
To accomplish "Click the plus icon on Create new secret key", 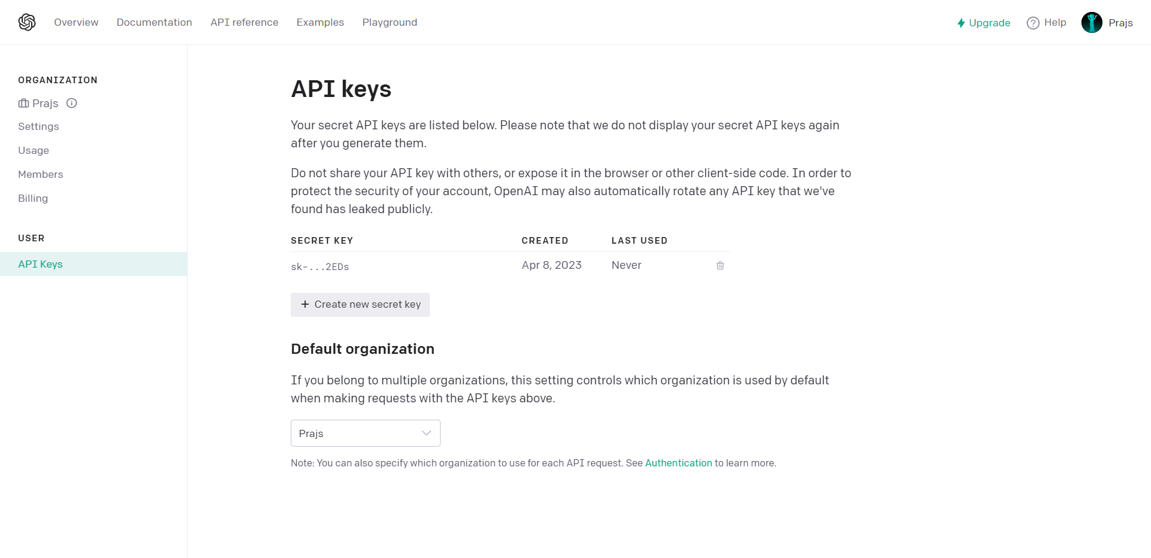I will click(305, 304).
